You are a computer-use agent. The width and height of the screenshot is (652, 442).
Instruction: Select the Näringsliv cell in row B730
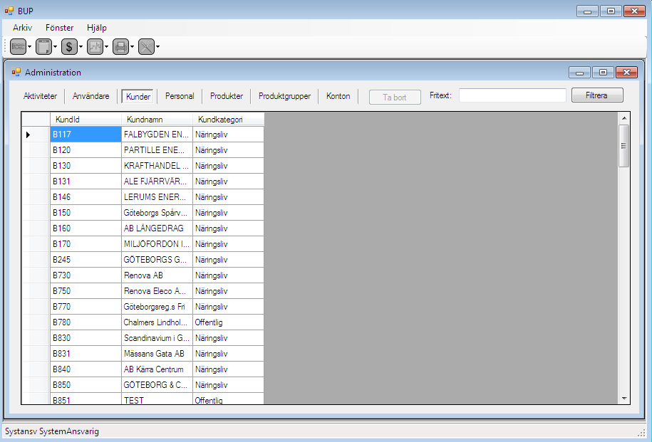click(x=228, y=275)
